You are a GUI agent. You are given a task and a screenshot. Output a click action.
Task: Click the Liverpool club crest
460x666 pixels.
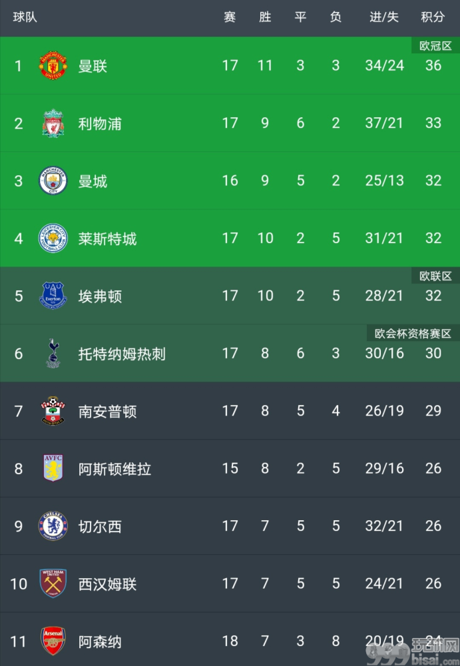click(x=53, y=123)
